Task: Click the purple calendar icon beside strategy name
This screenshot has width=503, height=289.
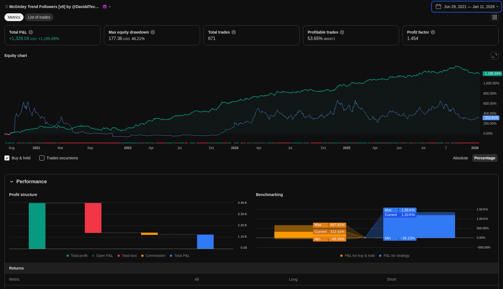Action: click(x=105, y=7)
